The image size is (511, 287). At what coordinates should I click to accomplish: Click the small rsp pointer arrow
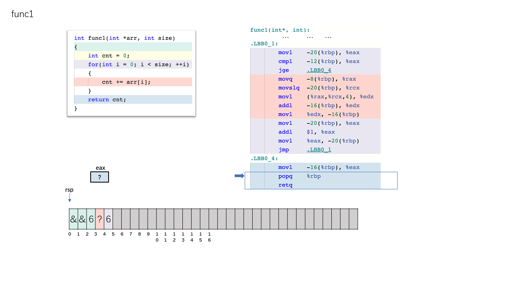[69, 198]
